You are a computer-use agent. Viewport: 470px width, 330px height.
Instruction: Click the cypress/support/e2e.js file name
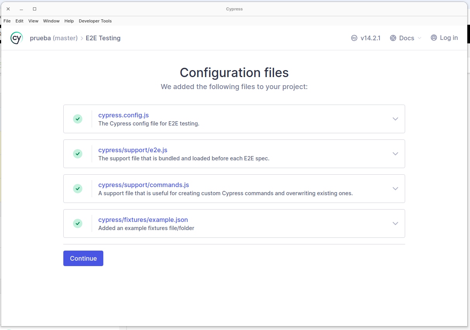133,150
